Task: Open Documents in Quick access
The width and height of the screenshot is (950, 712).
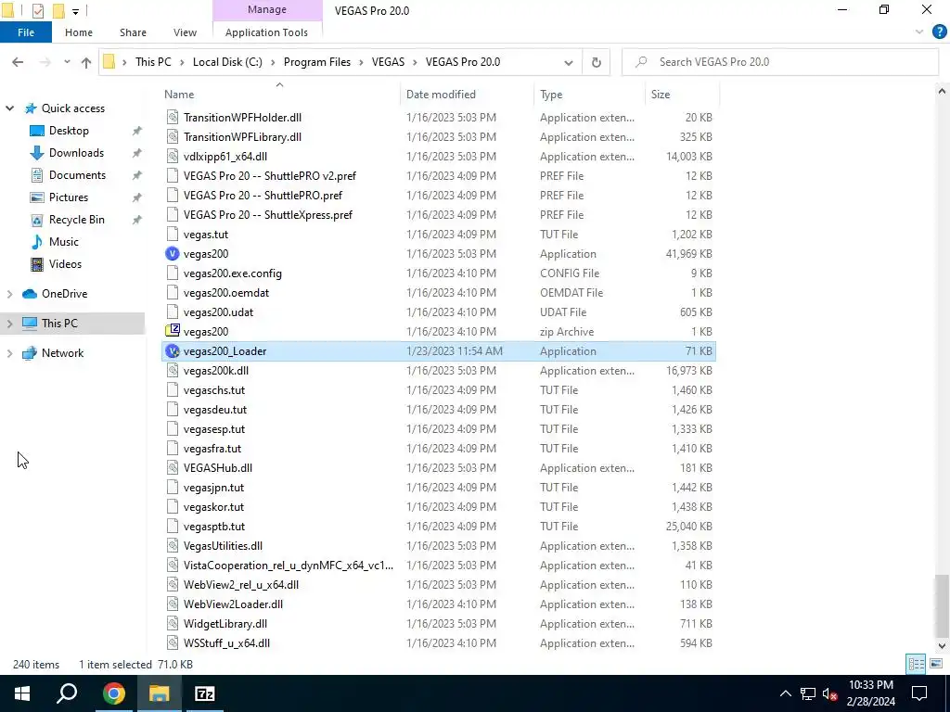Action: pos(77,175)
